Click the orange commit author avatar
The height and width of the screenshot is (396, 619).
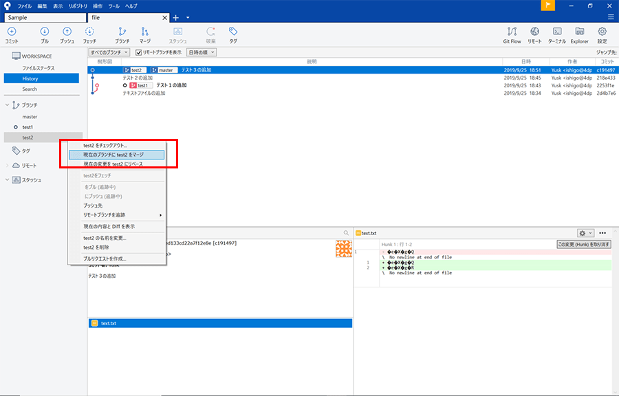click(344, 249)
